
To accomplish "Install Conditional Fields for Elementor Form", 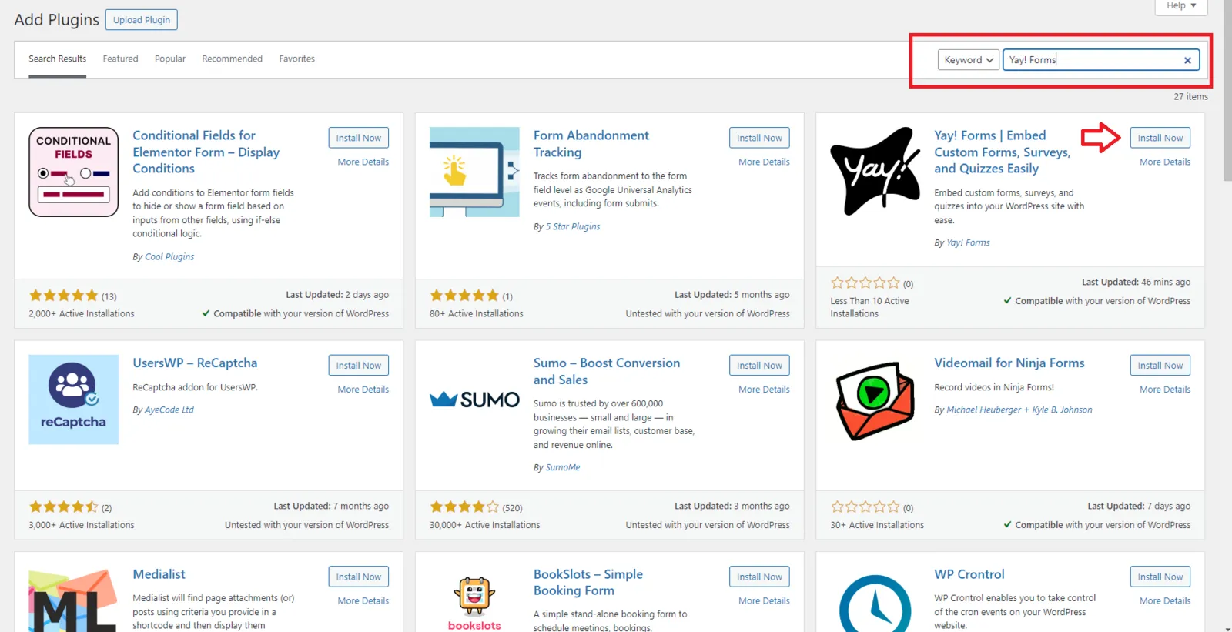I will coord(358,138).
